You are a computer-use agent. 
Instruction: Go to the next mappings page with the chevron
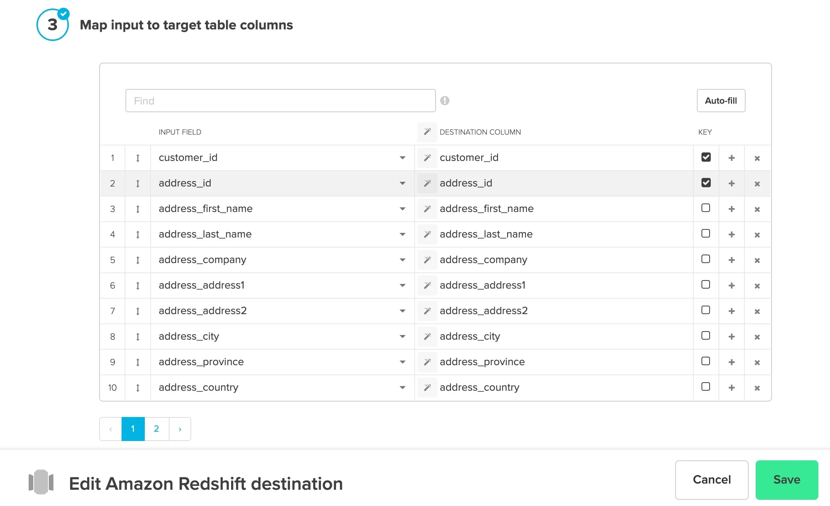point(180,429)
